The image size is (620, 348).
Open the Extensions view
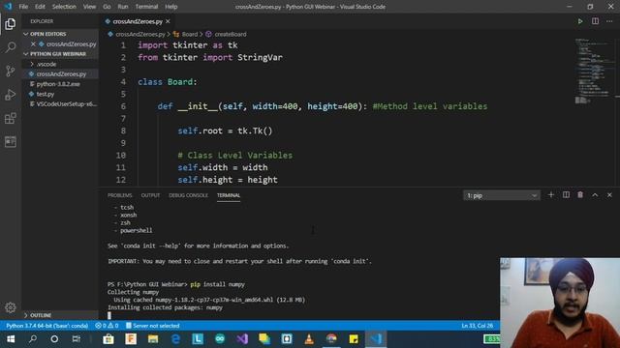click(x=11, y=118)
